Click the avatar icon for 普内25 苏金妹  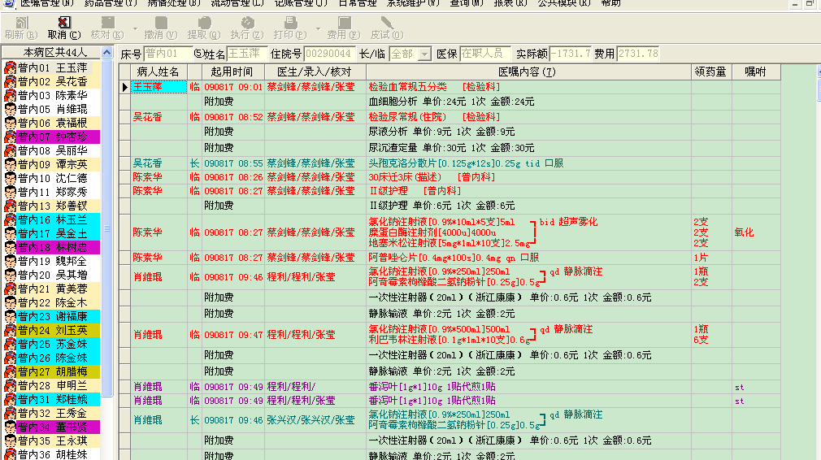10,345
